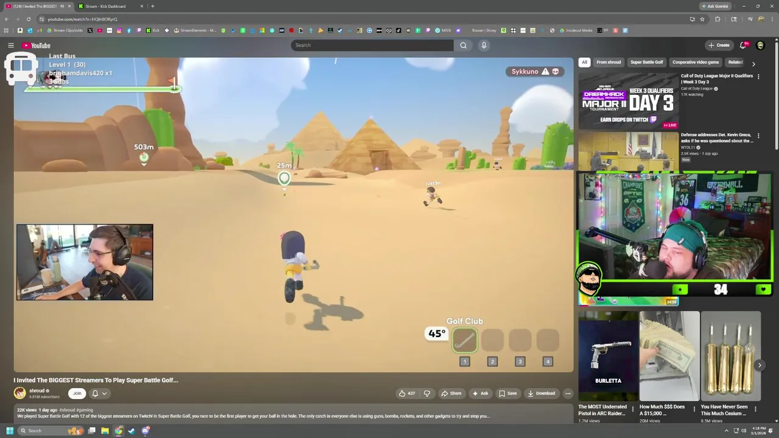This screenshot has width=779, height=438.
Task: Select the Cooperative video game chip
Action: pos(696,62)
